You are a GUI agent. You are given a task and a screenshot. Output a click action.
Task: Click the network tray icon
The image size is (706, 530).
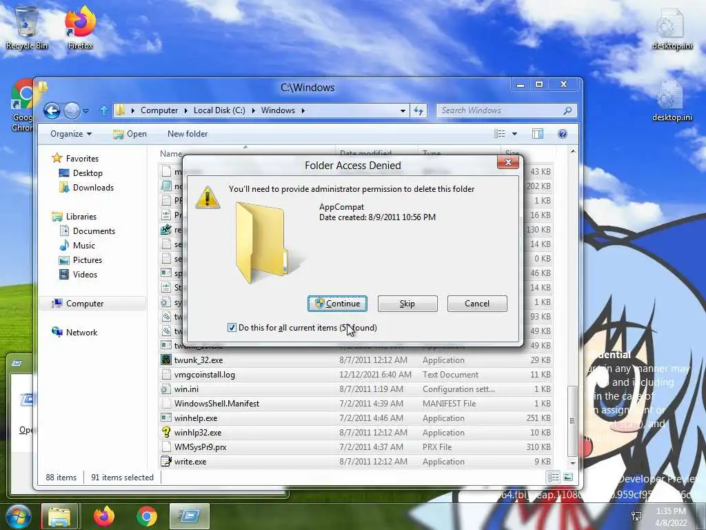pyautogui.click(x=636, y=516)
